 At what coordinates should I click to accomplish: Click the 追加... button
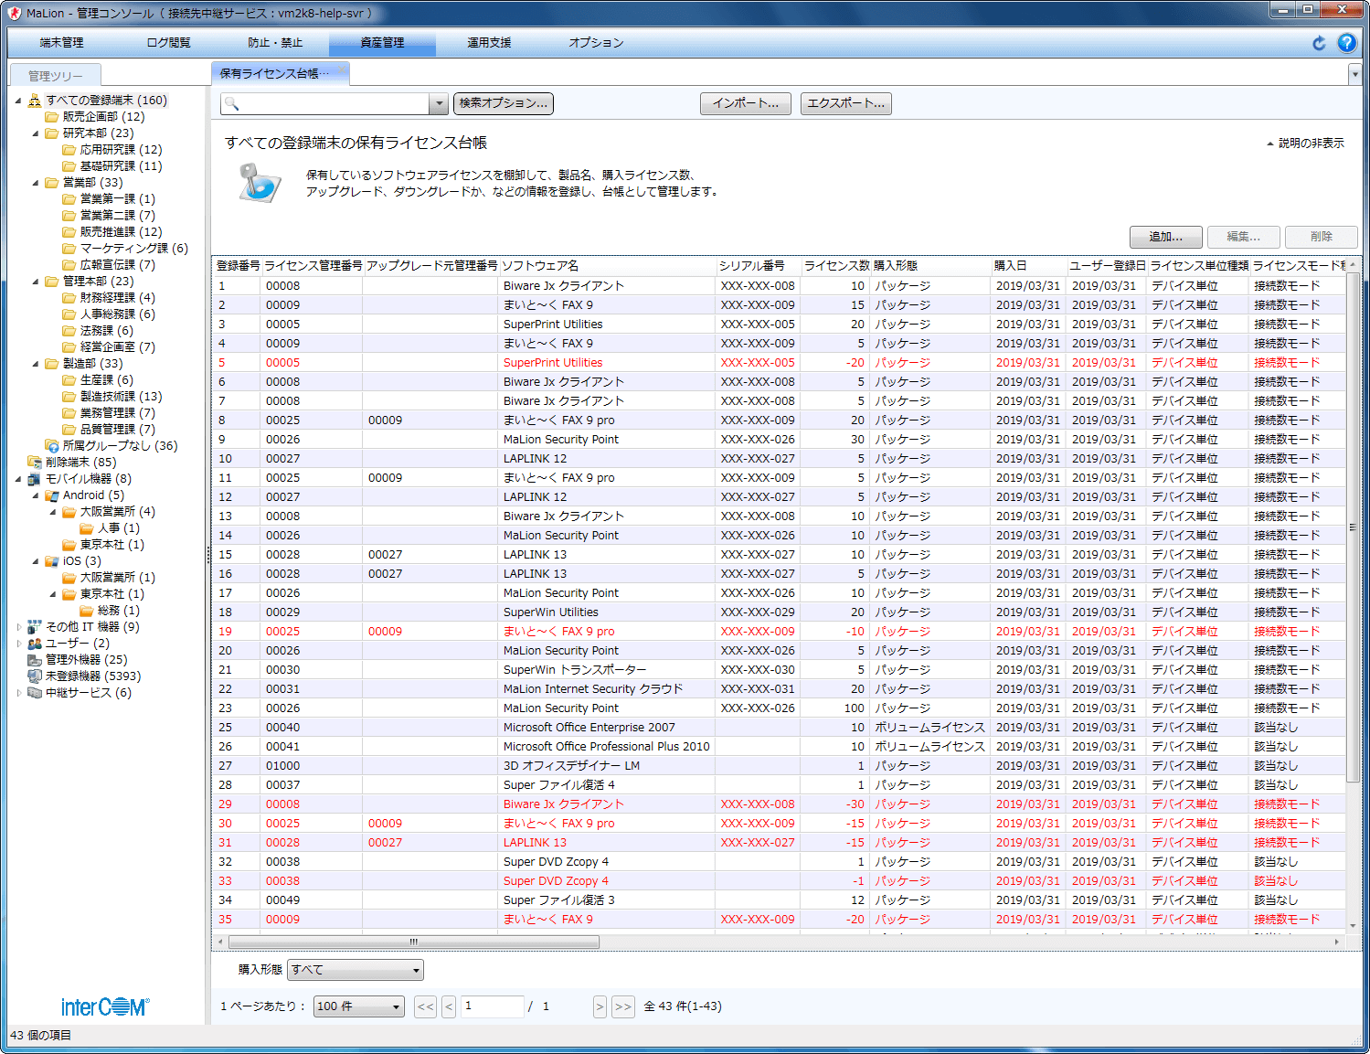pos(1165,237)
